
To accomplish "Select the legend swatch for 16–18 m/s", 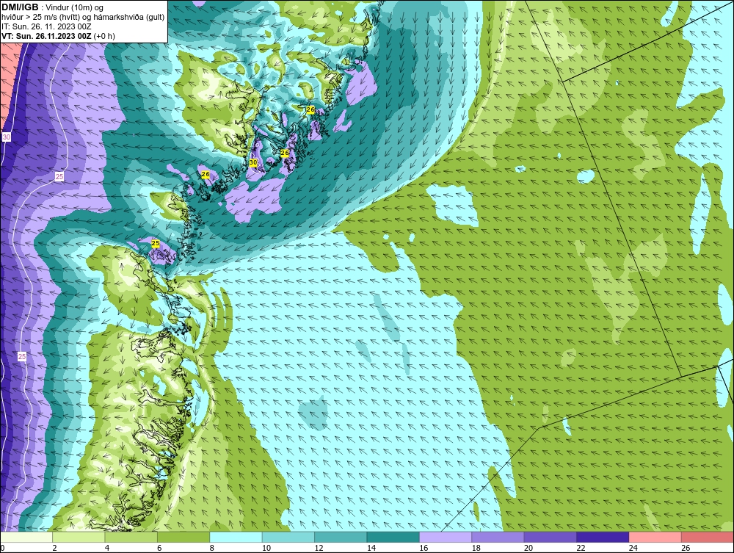I will [x=446, y=537].
